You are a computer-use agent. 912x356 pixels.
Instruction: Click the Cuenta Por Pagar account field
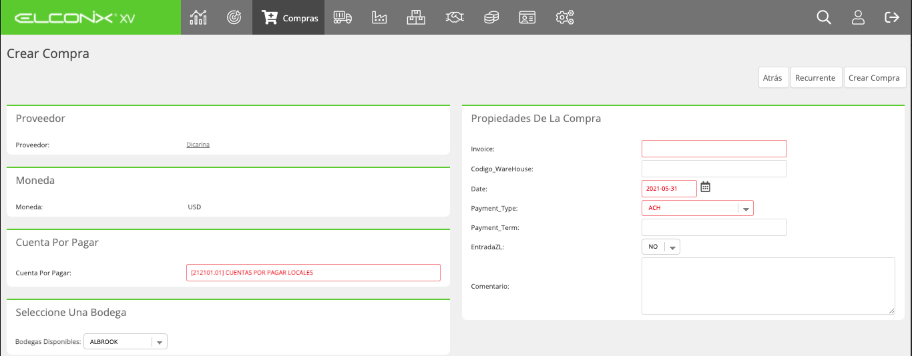coord(313,273)
